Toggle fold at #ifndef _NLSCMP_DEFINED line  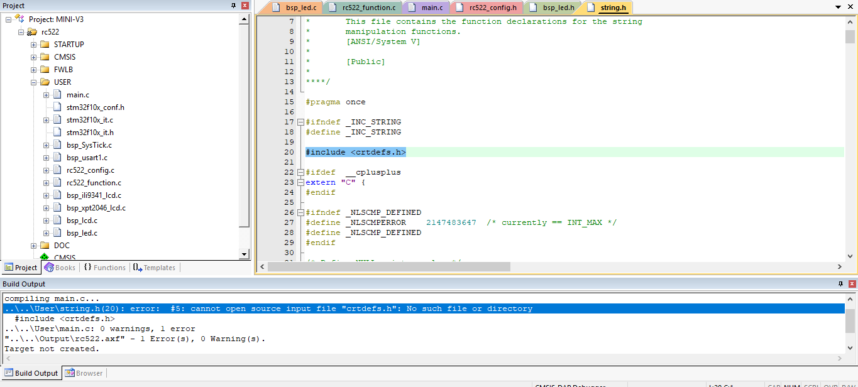[300, 212]
